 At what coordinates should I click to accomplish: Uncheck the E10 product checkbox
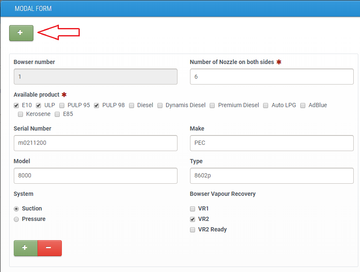[x=16, y=105]
